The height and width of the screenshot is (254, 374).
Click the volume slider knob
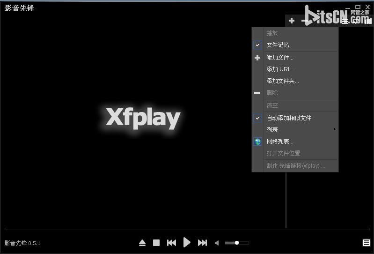(x=236, y=243)
